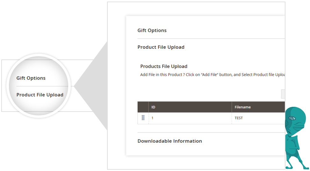Screen dimensions: 310x171
Task: Click the drag handle icon of row 1
Action: pos(143,118)
